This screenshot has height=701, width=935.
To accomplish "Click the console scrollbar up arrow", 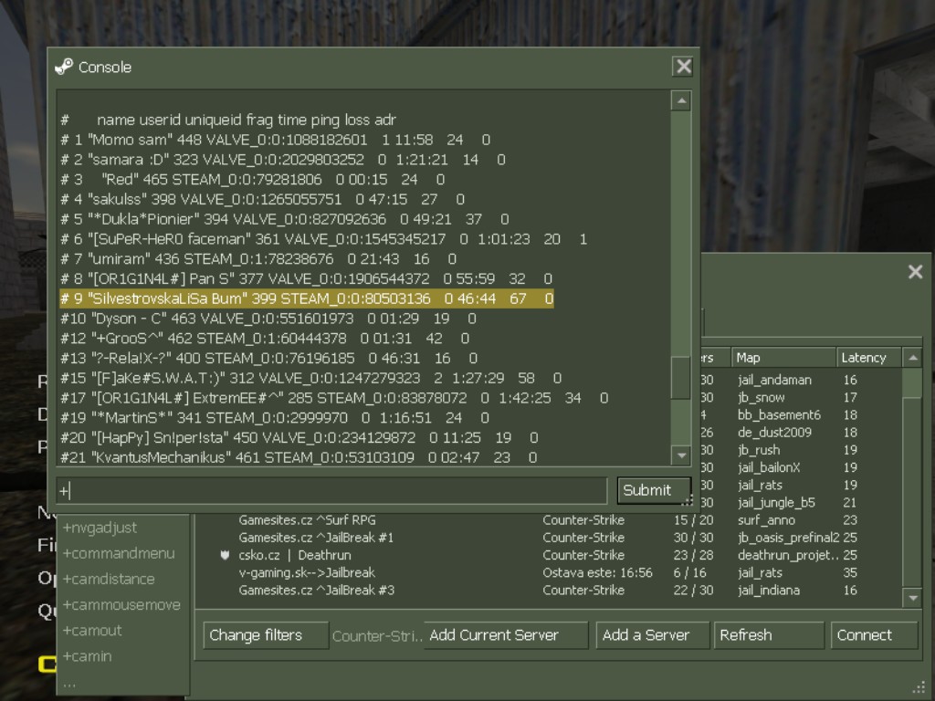I will point(681,100).
